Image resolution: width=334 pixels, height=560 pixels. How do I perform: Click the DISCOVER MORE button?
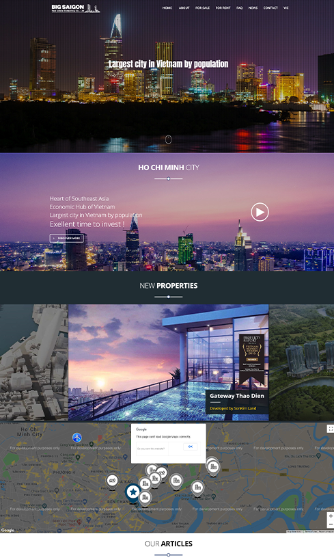(x=67, y=238)
